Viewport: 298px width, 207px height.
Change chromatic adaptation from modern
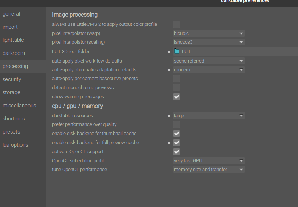(208, 69)
